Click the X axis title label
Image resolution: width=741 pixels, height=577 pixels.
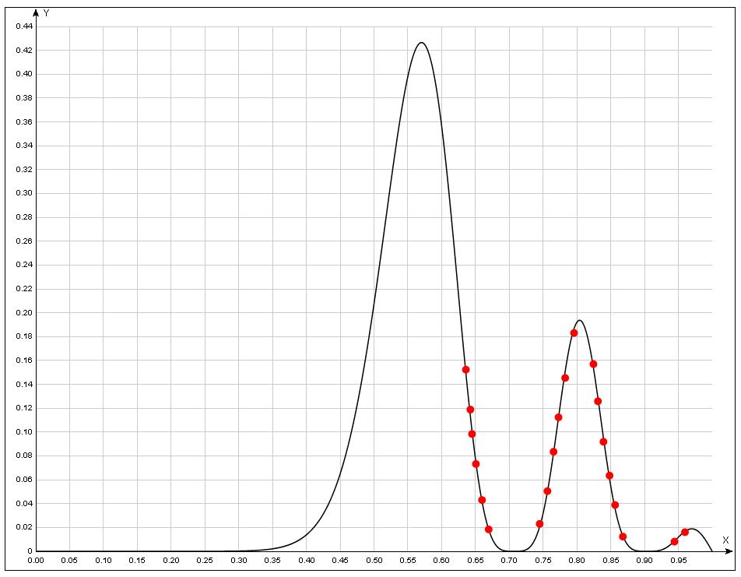(725, 540)
